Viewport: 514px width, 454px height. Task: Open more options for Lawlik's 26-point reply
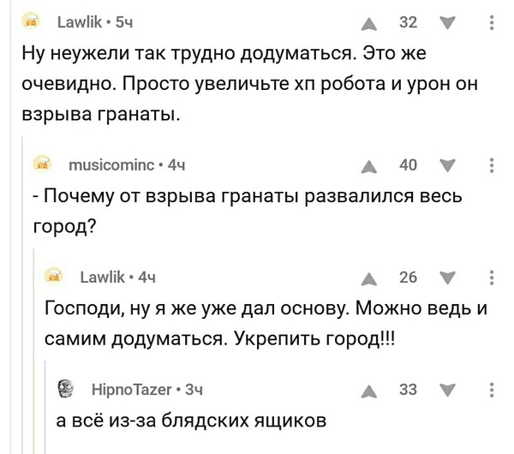point(491,277)
